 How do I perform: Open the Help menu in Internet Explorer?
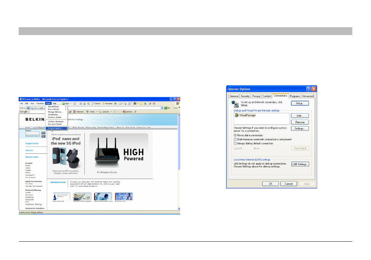(54, 104)
